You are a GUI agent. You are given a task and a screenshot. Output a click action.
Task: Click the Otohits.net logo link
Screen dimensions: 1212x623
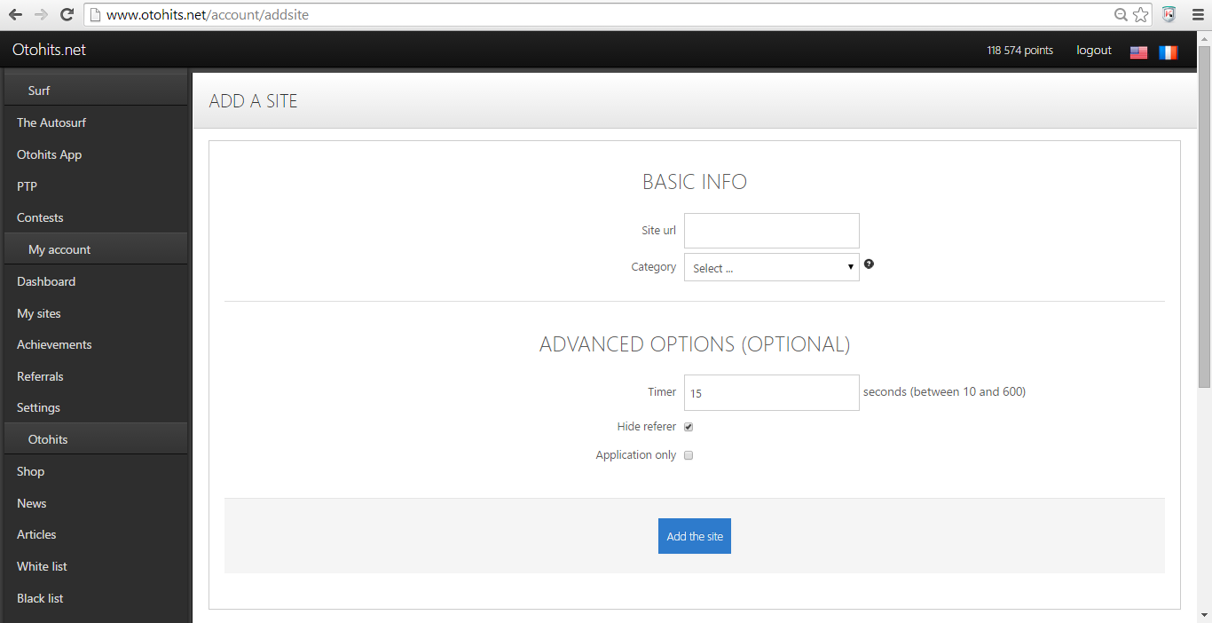pos(49,50)
